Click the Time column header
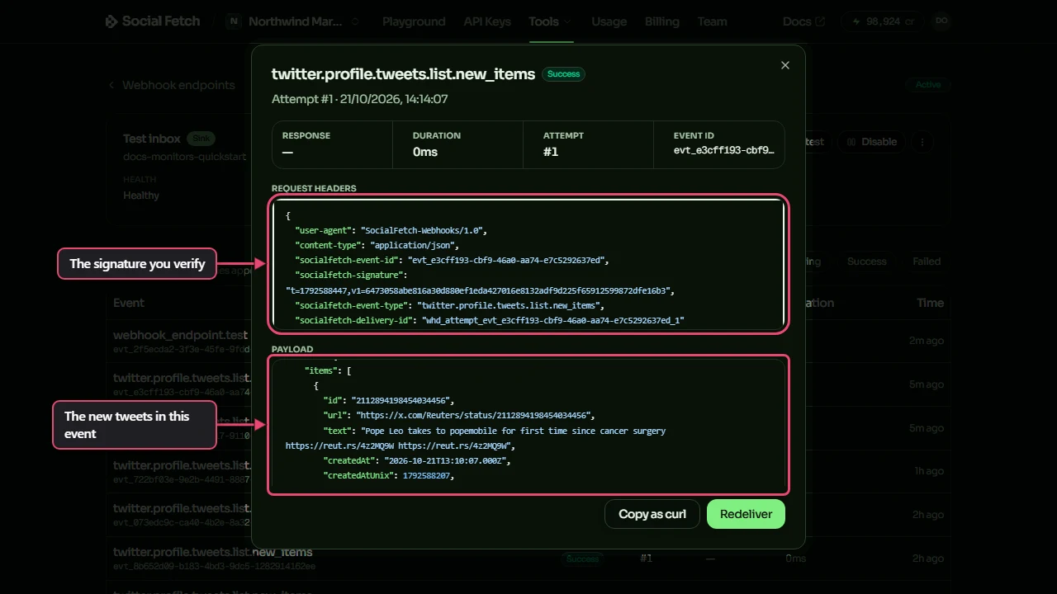This screenshot has height=594, width=1057. click(x=930, y=303)
